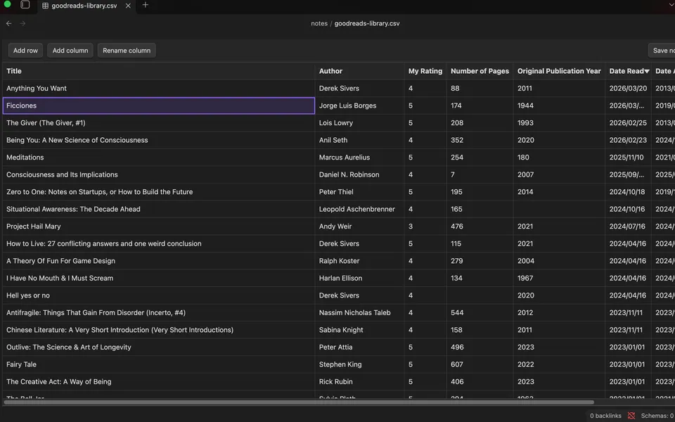Click author Anil Seth cell

click(359, 140)
